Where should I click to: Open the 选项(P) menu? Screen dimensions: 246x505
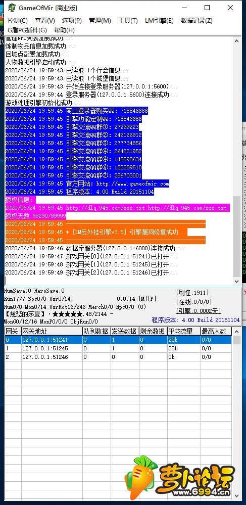tap(72, 21)
